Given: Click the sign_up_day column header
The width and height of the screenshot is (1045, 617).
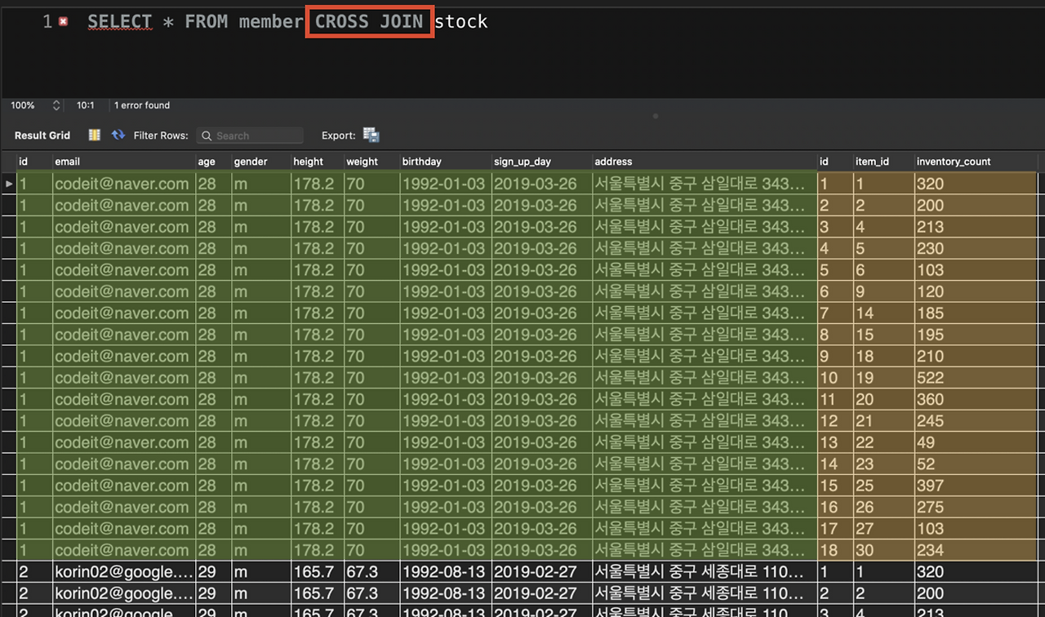Looking at the screenshot, I should (x=542, y=162).
